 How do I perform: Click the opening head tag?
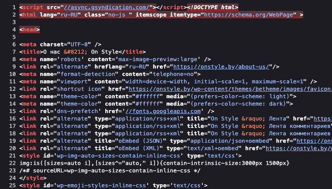click(x=30, y=30)
